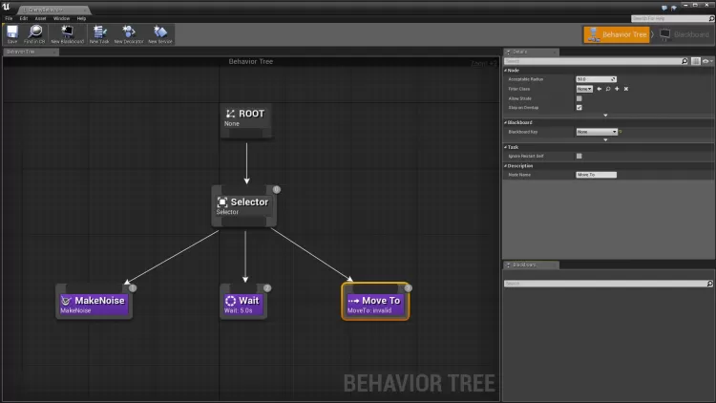
Task: Select the Blackboard panel tab
Action: (x=530, y=265)
